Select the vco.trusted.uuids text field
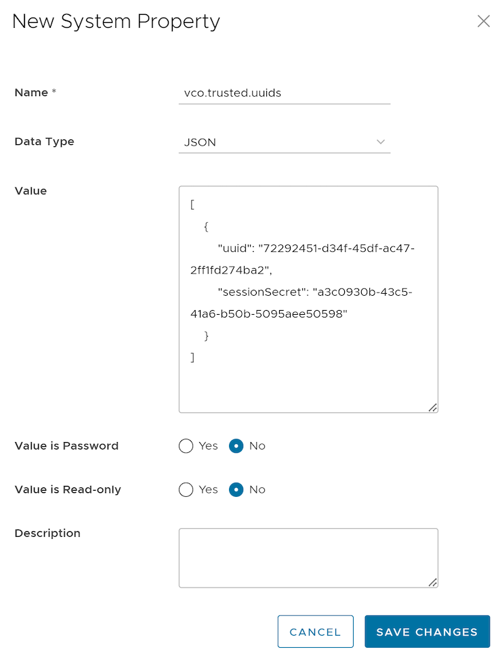 tap(285, 93)
